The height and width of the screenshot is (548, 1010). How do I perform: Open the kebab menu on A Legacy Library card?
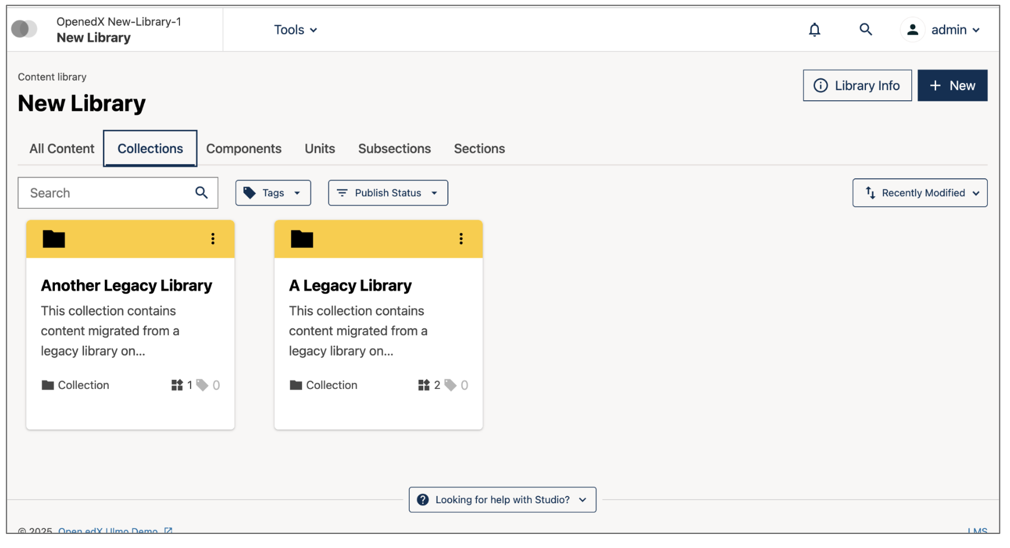(x=461, y=239)
